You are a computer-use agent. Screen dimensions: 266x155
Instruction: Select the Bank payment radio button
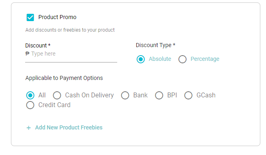click(x=125, y=95)
